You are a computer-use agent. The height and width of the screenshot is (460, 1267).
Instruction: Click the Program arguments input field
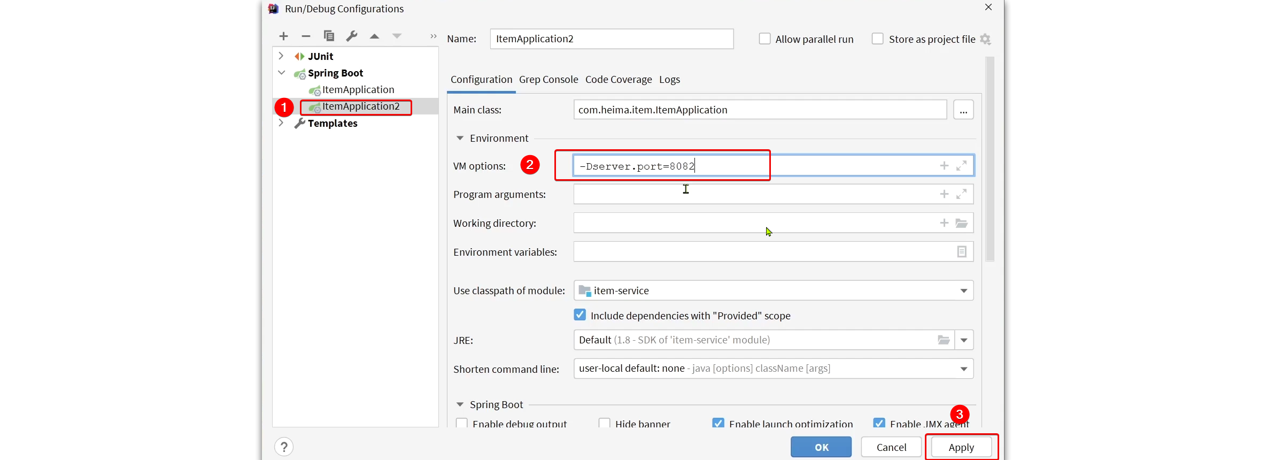(x=774, y=194)
